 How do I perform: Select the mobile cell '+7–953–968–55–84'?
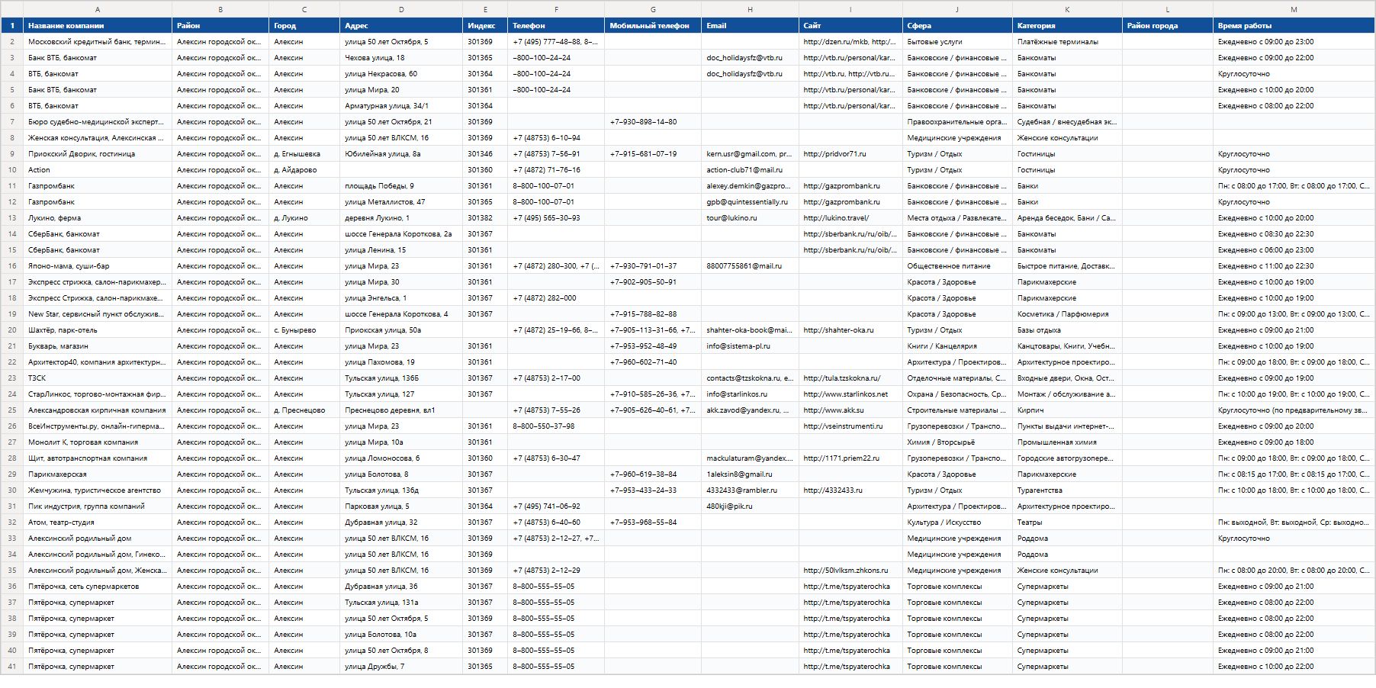coord(653,522)
